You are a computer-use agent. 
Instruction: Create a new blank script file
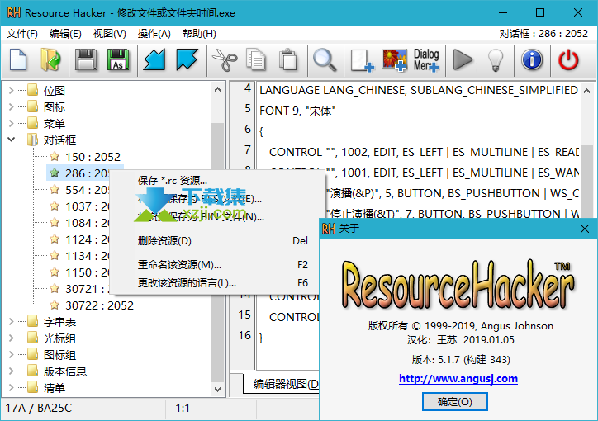[x=18, y=59]
